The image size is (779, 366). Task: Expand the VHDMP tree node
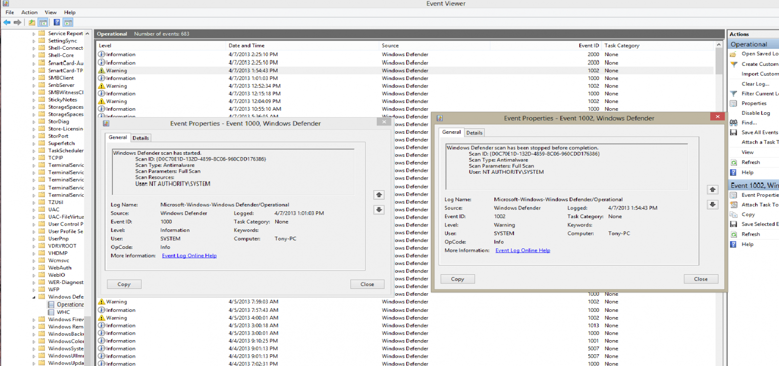(x=34, y=253)
